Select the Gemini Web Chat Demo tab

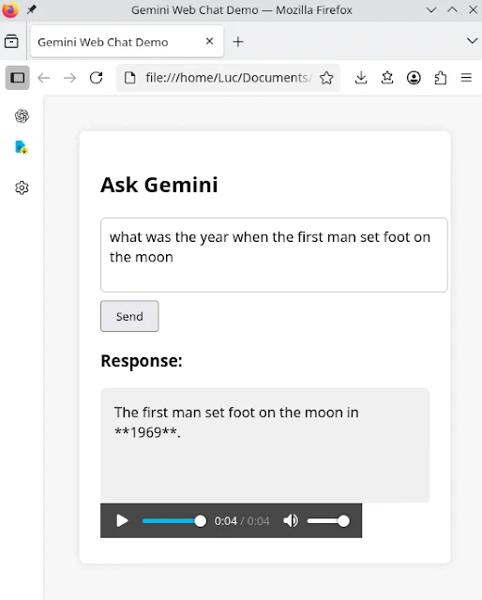127,41
